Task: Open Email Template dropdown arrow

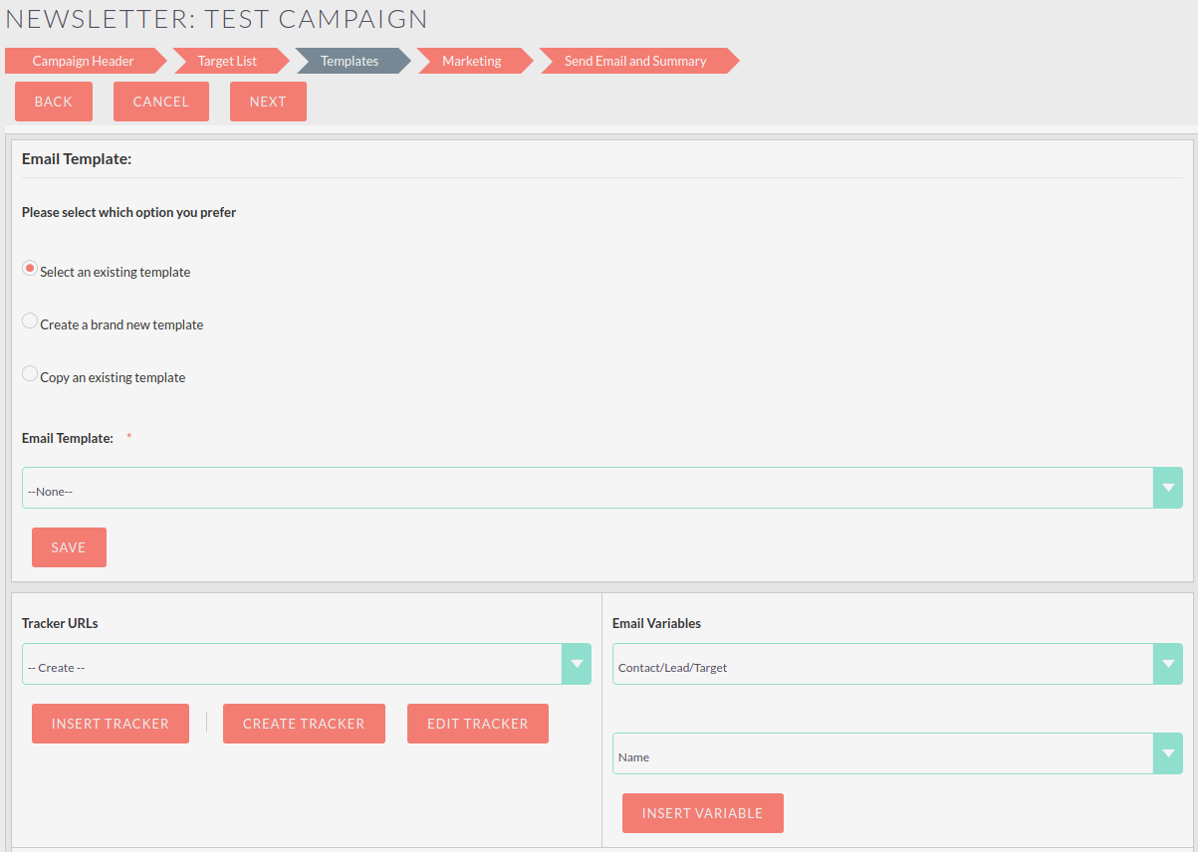Action: [1168, 488]
